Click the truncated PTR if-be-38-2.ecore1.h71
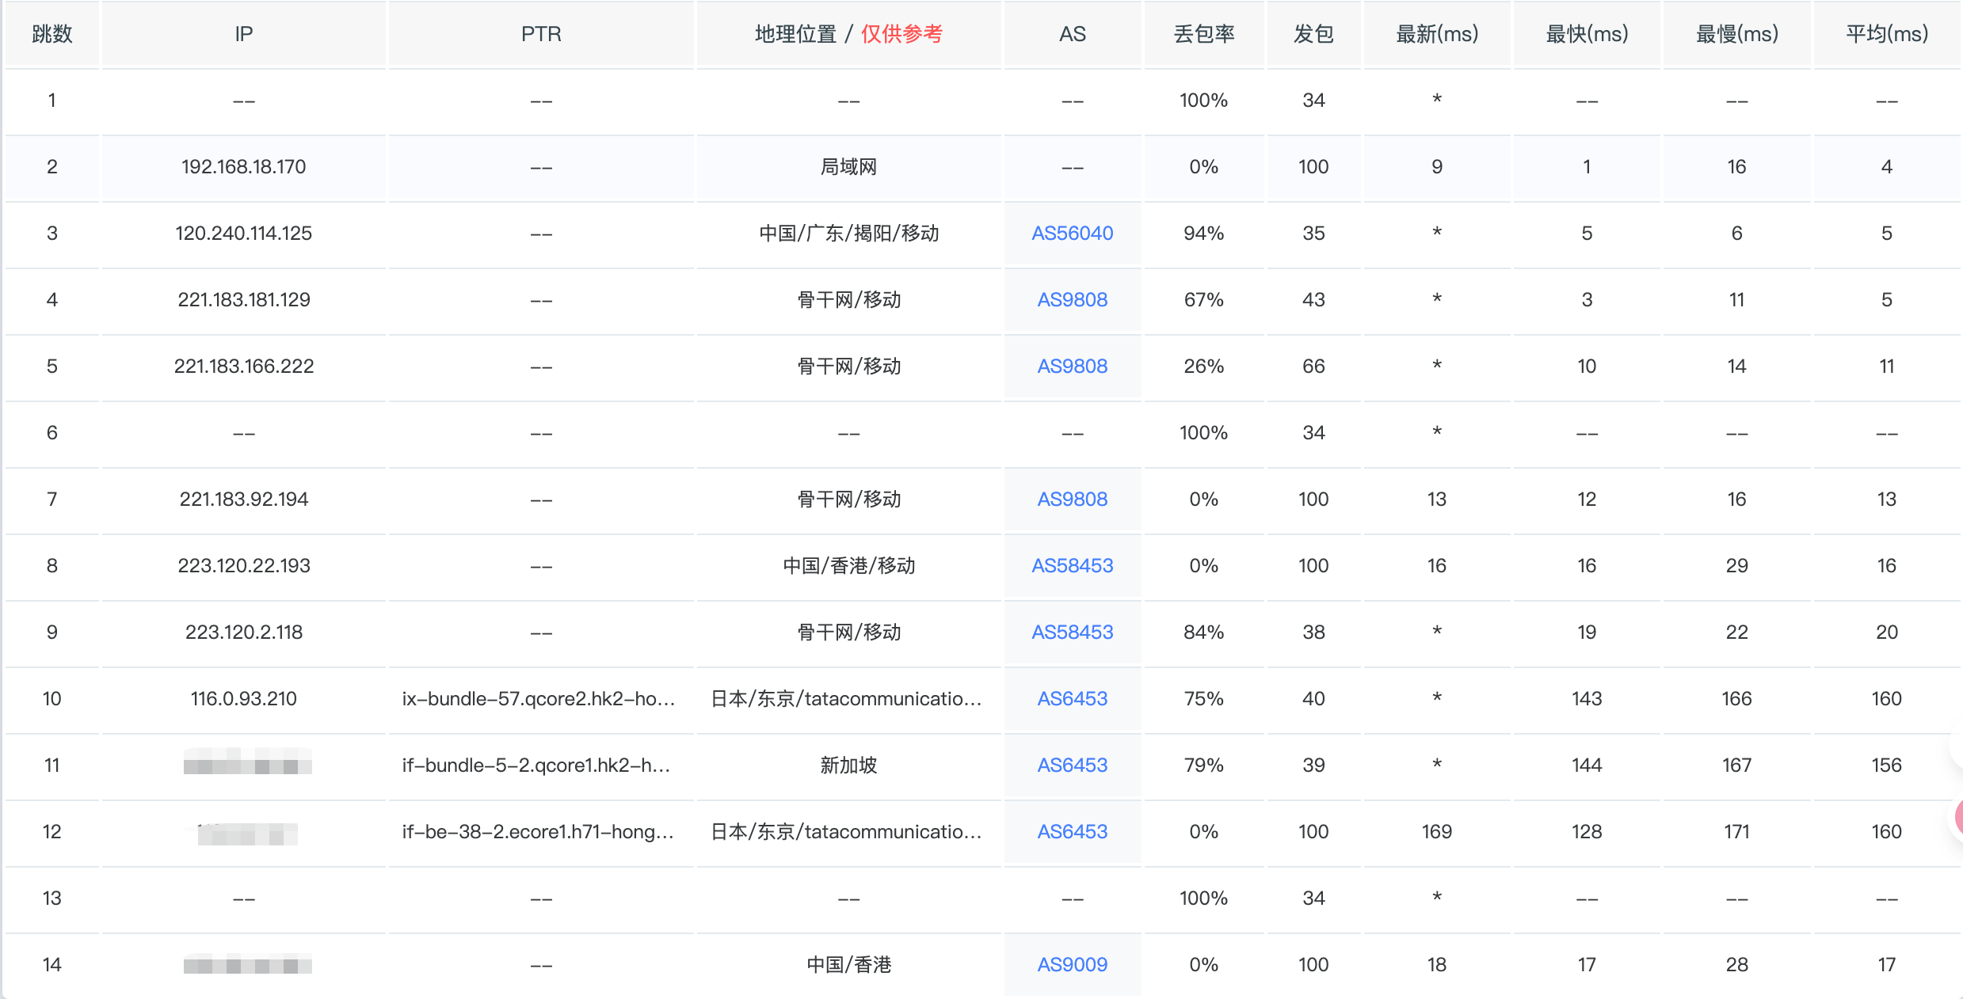Screen dimensions: 1963x999 [x=539, y=832]
